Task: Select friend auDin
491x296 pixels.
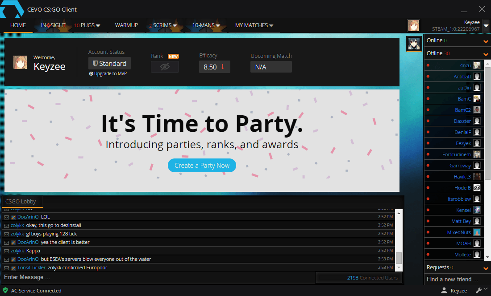Action: click(x=454, y=88)
